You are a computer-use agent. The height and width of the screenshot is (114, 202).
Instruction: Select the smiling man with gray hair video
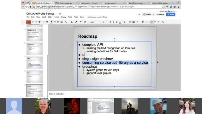tap(43, 106)
